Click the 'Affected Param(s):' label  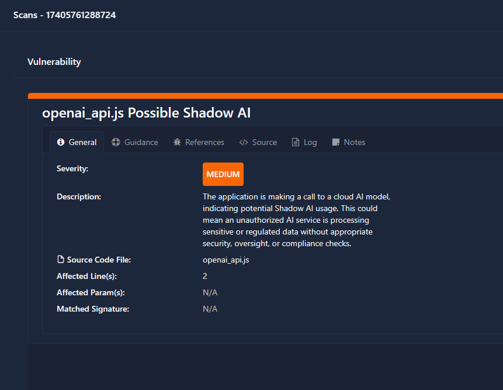[x=91, y=292]
